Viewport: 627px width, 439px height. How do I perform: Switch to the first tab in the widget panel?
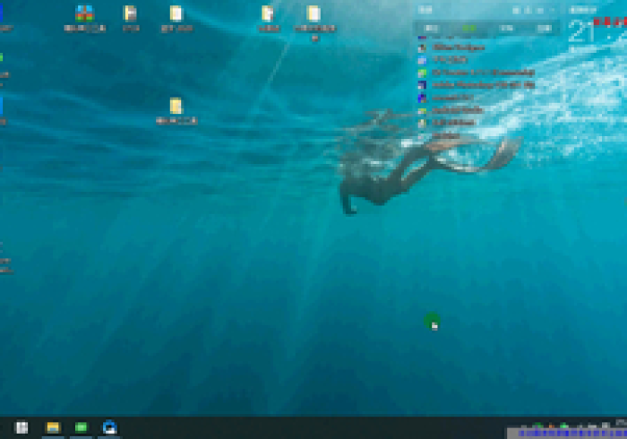coord(432,29)
